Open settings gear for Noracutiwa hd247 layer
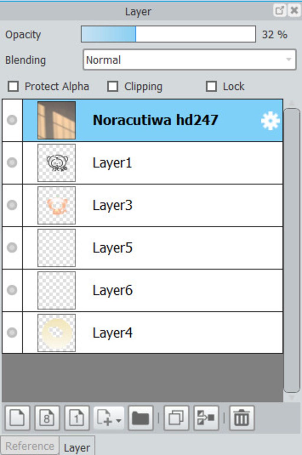This screenshot has width=302, height=455. tap(270, 121)
